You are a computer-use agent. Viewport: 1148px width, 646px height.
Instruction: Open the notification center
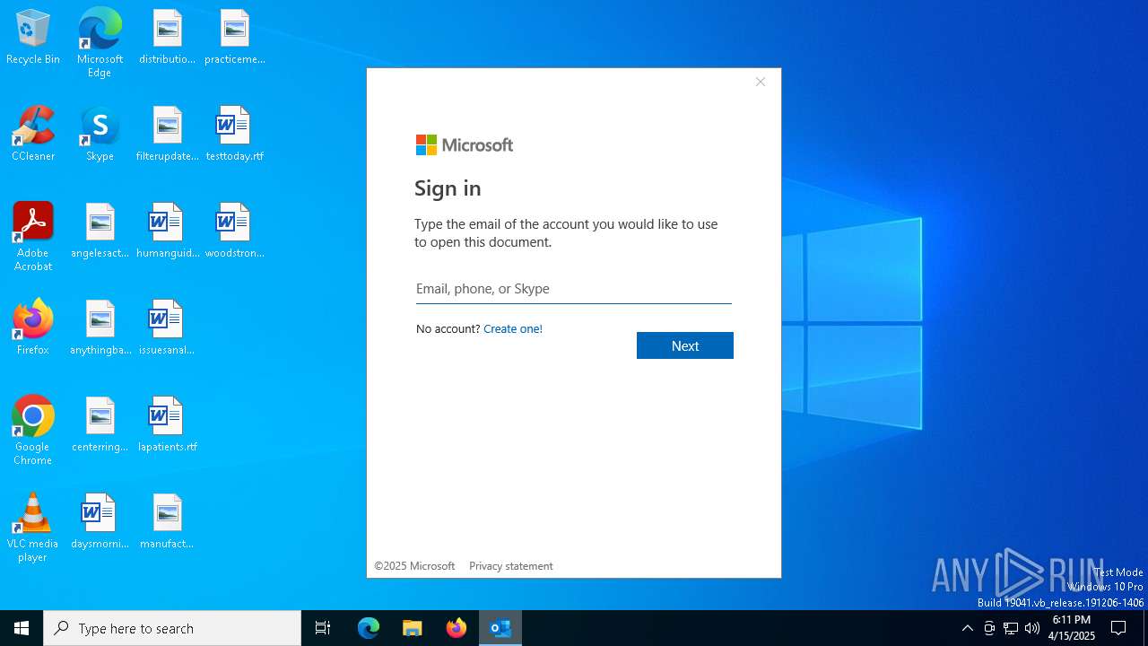(x=1118, y=628)
